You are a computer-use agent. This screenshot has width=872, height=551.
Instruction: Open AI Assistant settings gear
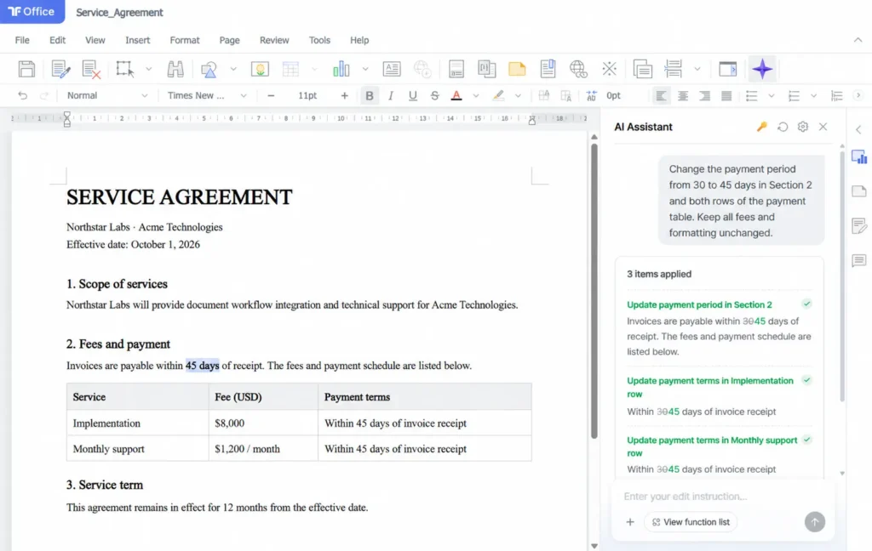coord(802,127)
